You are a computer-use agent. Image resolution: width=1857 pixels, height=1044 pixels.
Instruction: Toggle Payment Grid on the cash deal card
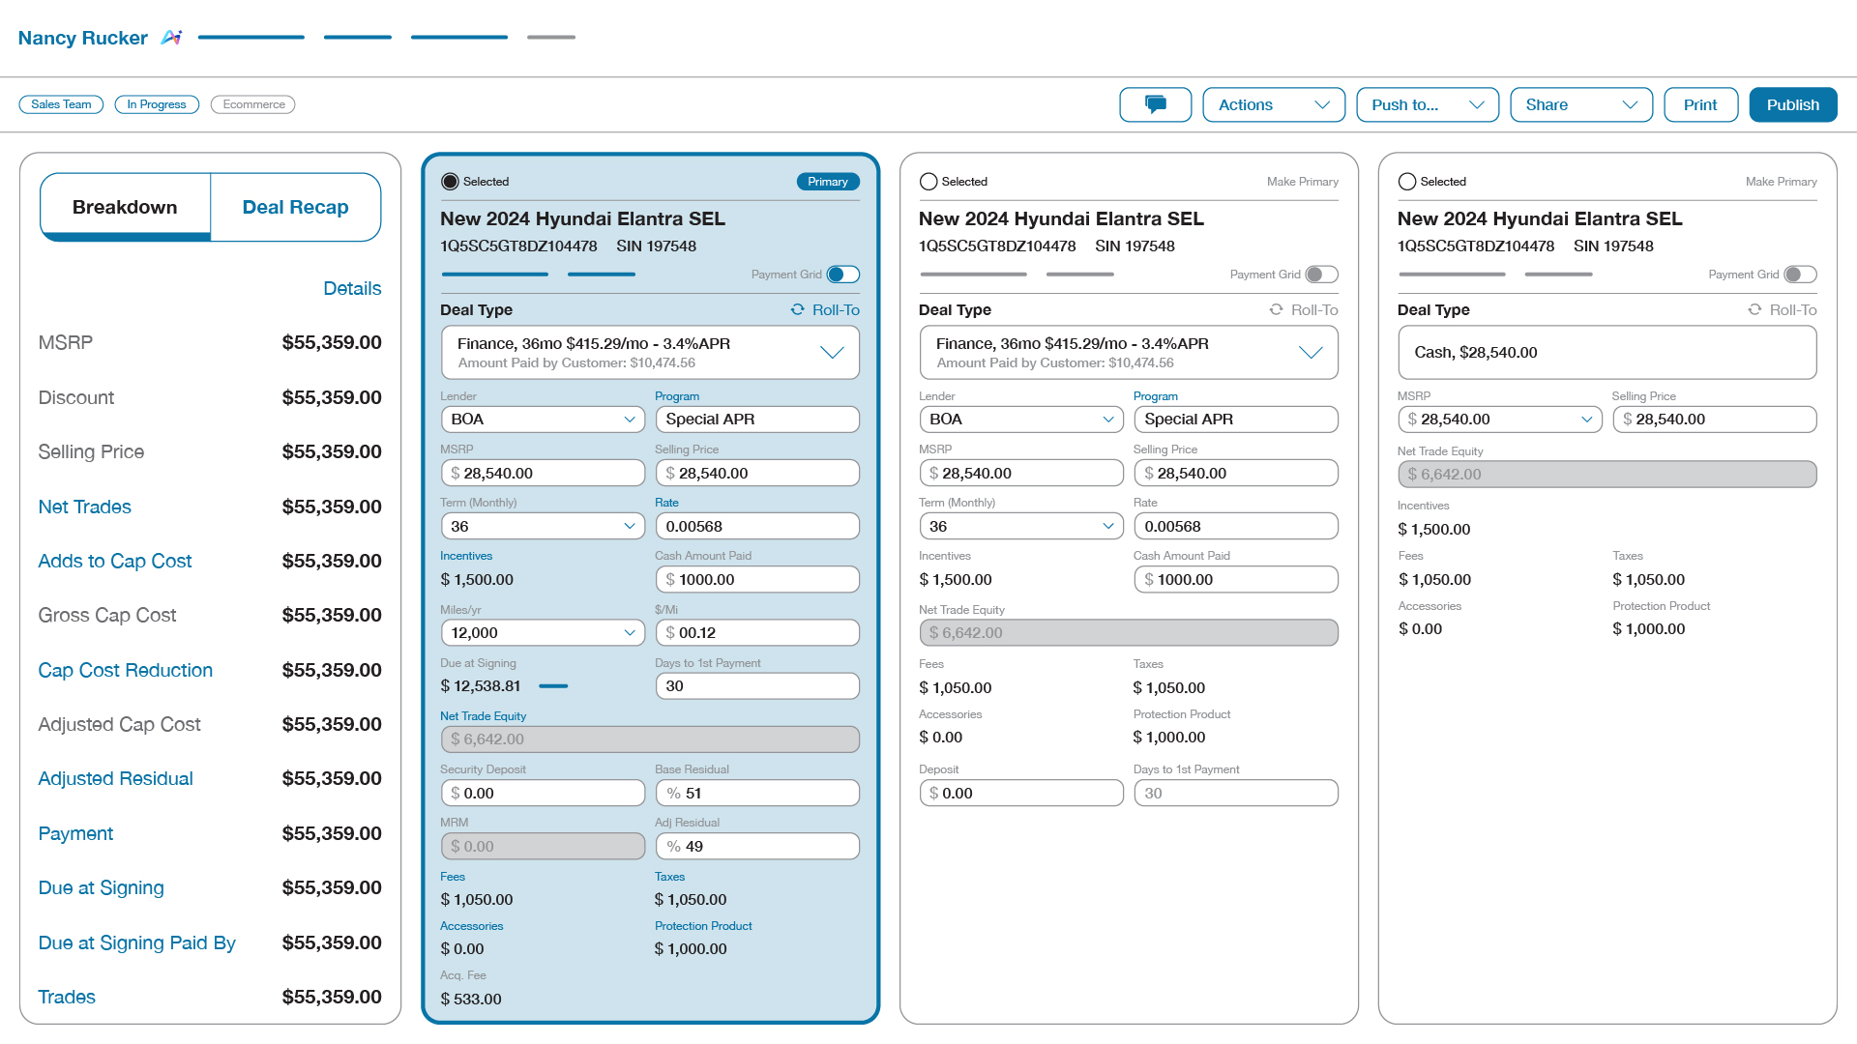[1801, 275]
